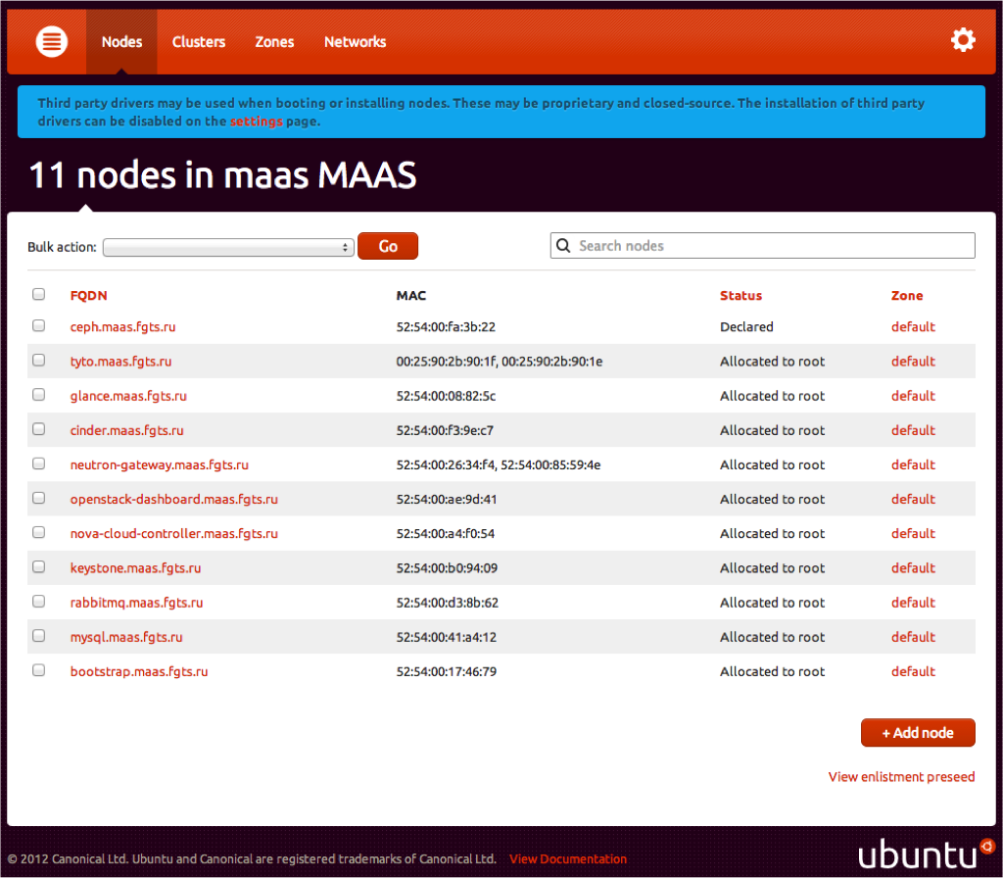Open node neutron-gateway.maas.fgts.ru
Viewport: 1003px width, 878px height.
[160, 465]
